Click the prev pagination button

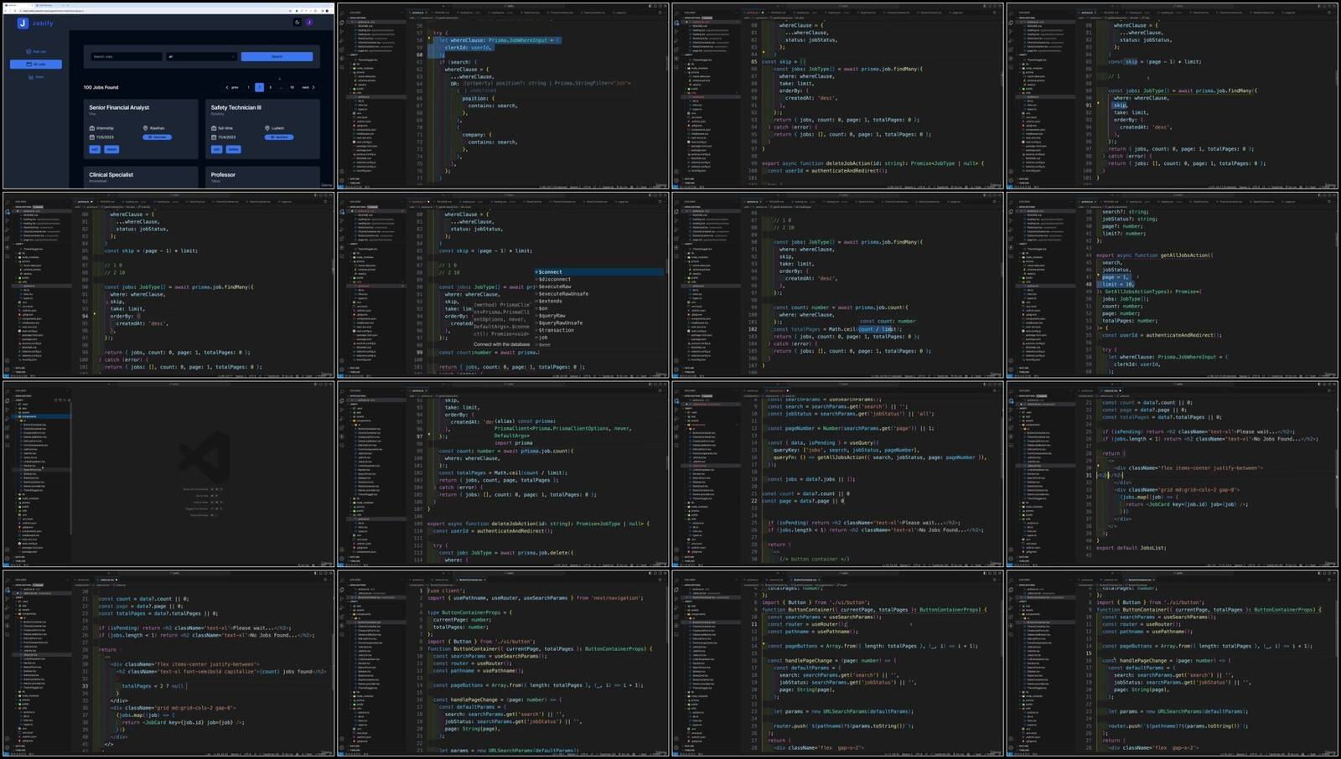pyautogui.click(x=233, y=87)
